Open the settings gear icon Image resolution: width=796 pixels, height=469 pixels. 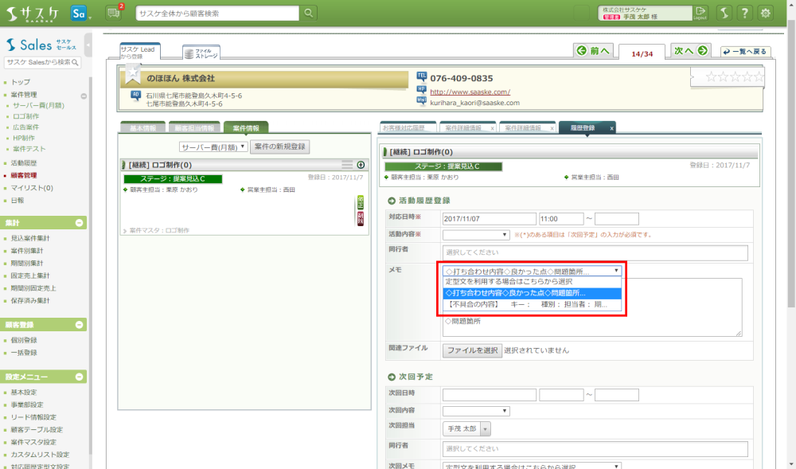coord(766,13)
